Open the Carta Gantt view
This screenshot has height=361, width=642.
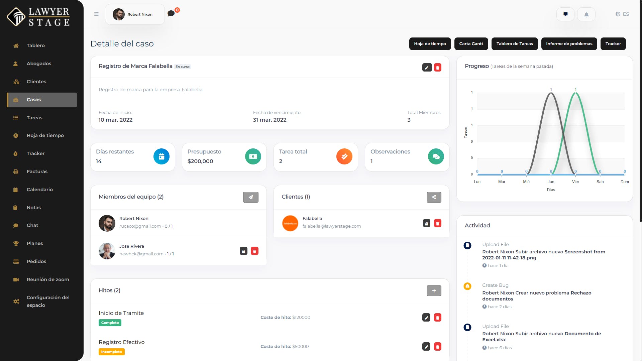tap(471, 44)
